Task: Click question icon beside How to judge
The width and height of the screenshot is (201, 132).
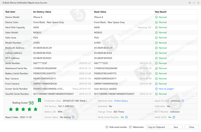Action: 156,89
